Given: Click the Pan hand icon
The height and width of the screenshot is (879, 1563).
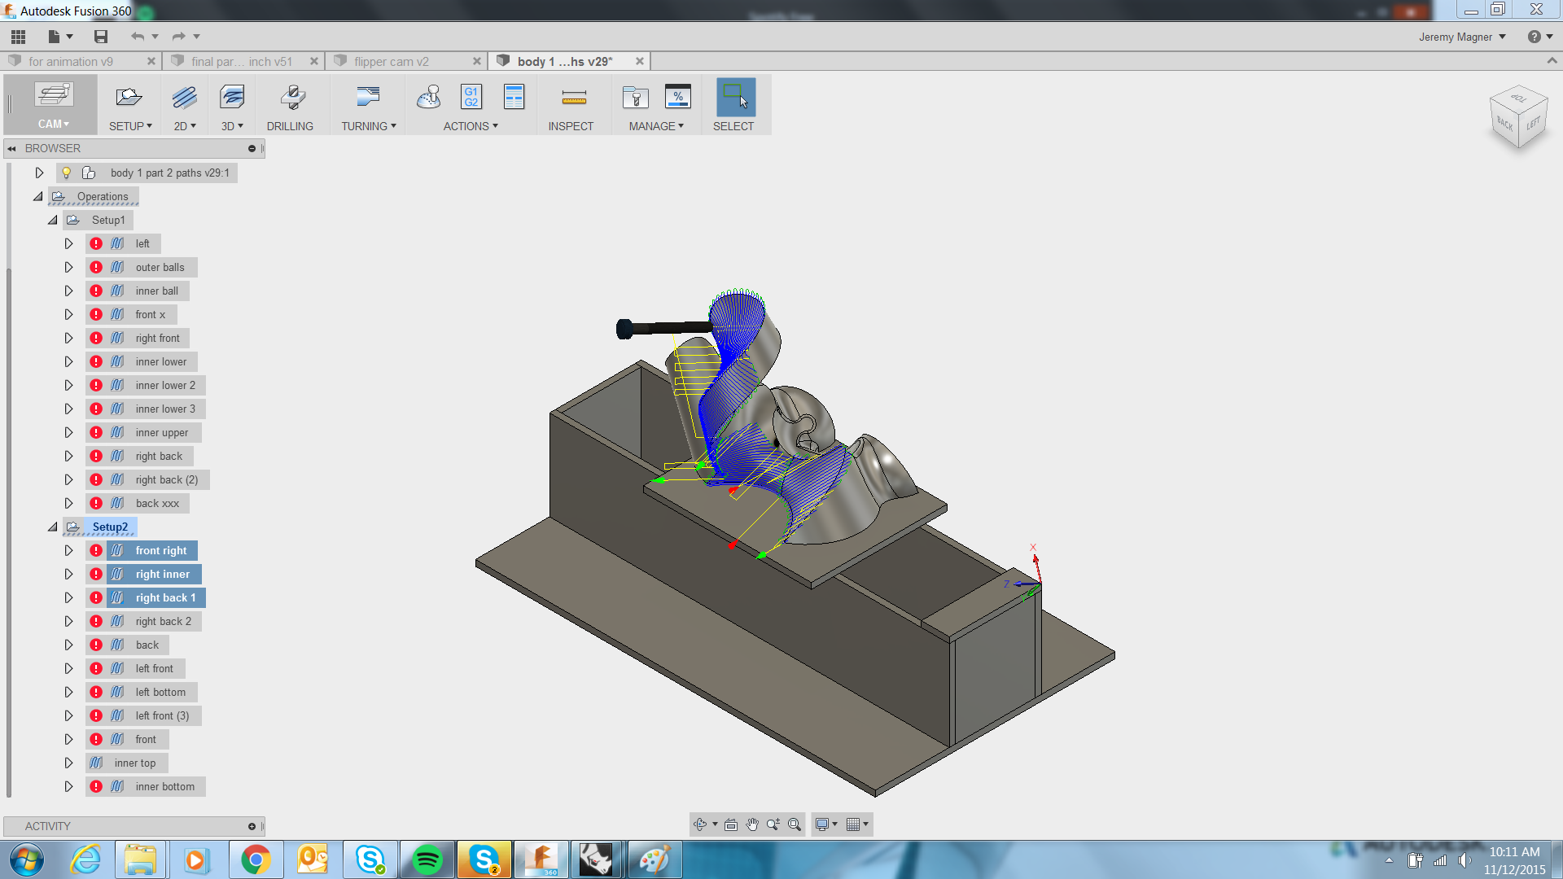Looking at the screenshot, I should (752, 824).
